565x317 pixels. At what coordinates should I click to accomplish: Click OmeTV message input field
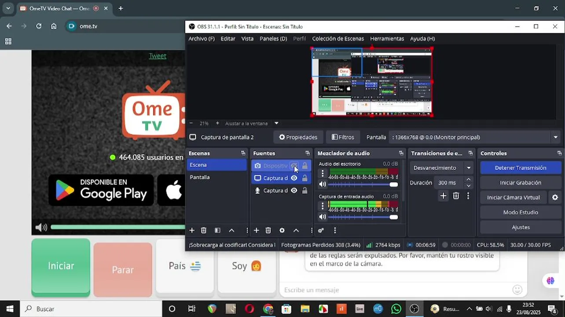tap(397, 290)
